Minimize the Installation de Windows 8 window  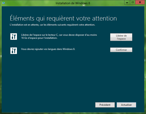coord(127,2)
